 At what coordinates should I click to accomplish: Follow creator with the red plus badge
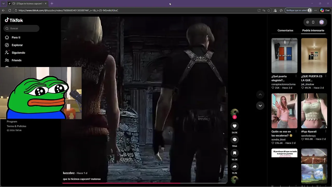(234, 117)
